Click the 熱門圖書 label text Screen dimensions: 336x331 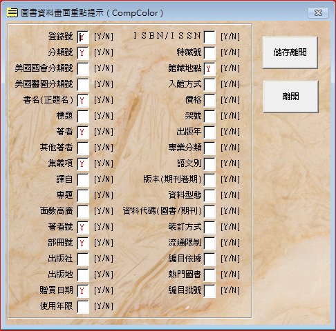185,274
